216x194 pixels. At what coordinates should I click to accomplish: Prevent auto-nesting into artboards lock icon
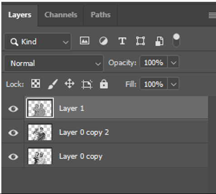click(x=87, y=84)
